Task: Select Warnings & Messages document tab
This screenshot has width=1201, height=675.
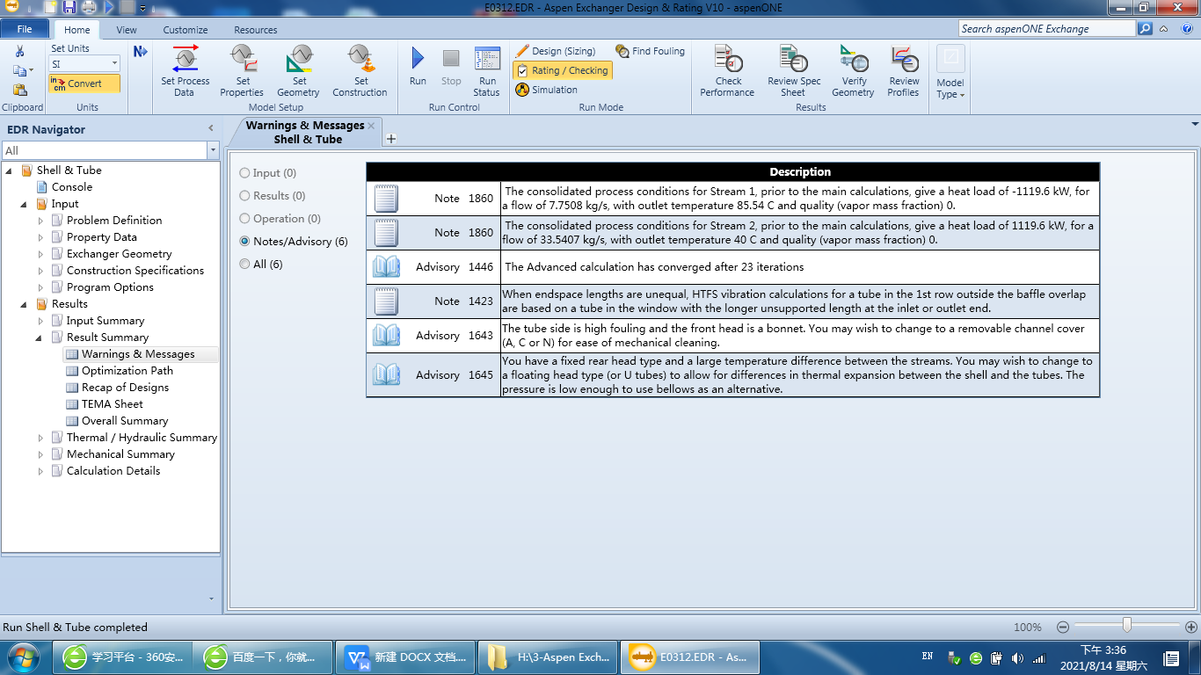Action: pyautogui.click(x=305, y=132)
